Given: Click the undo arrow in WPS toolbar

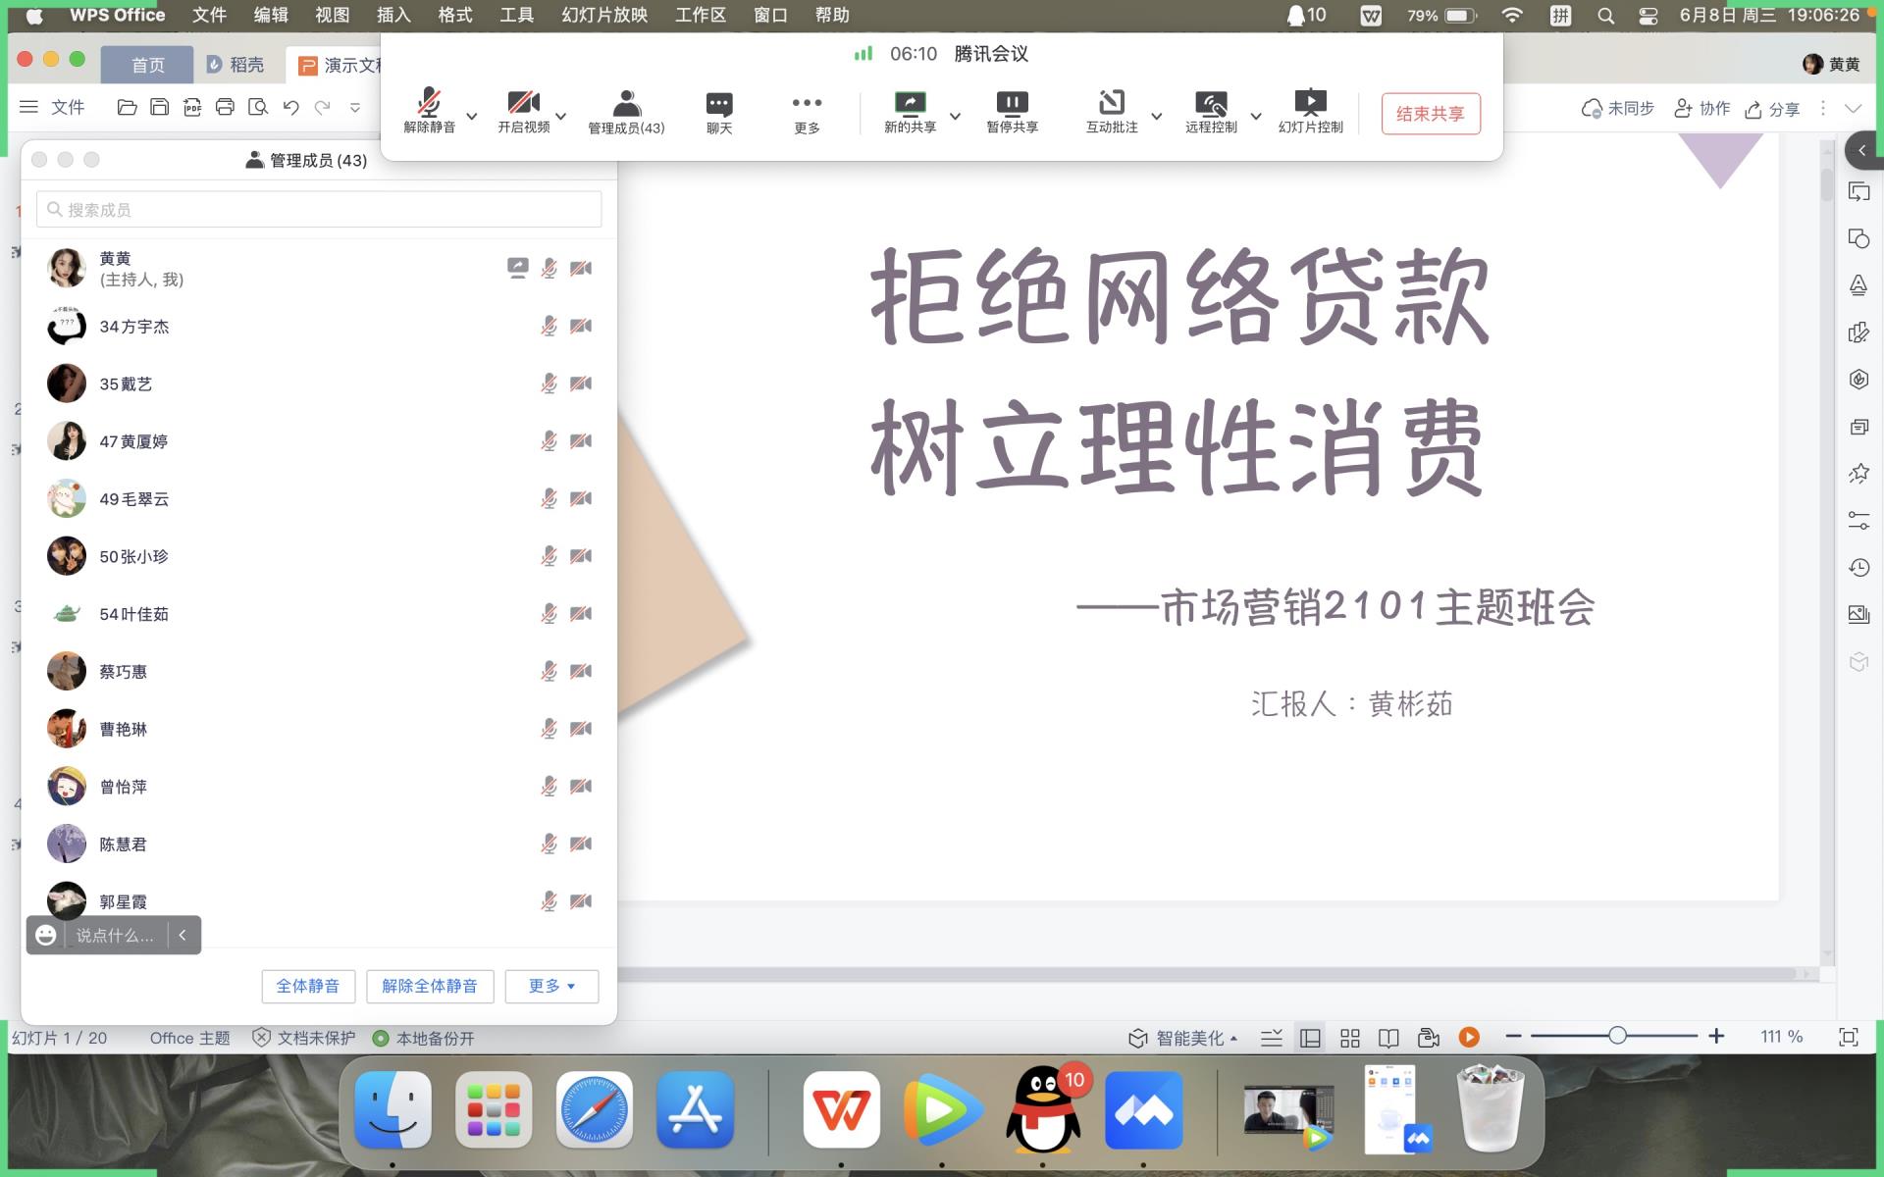Looking at the screenshot, I should [x=290, y=107].
